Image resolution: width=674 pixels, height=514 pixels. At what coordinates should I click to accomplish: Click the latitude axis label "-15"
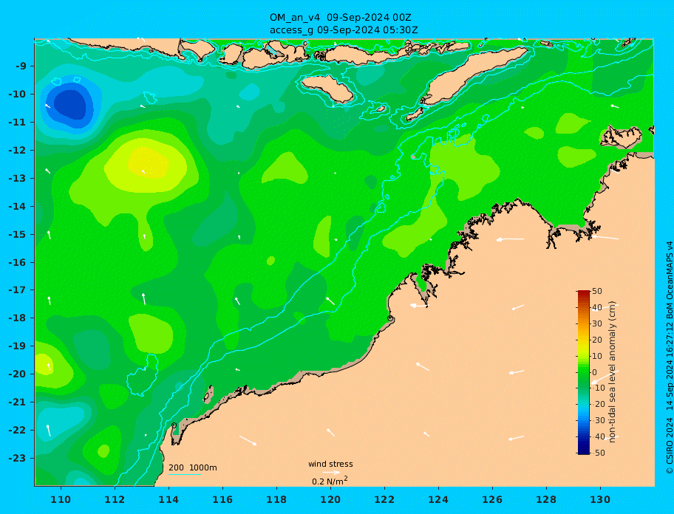click(17, 234)
